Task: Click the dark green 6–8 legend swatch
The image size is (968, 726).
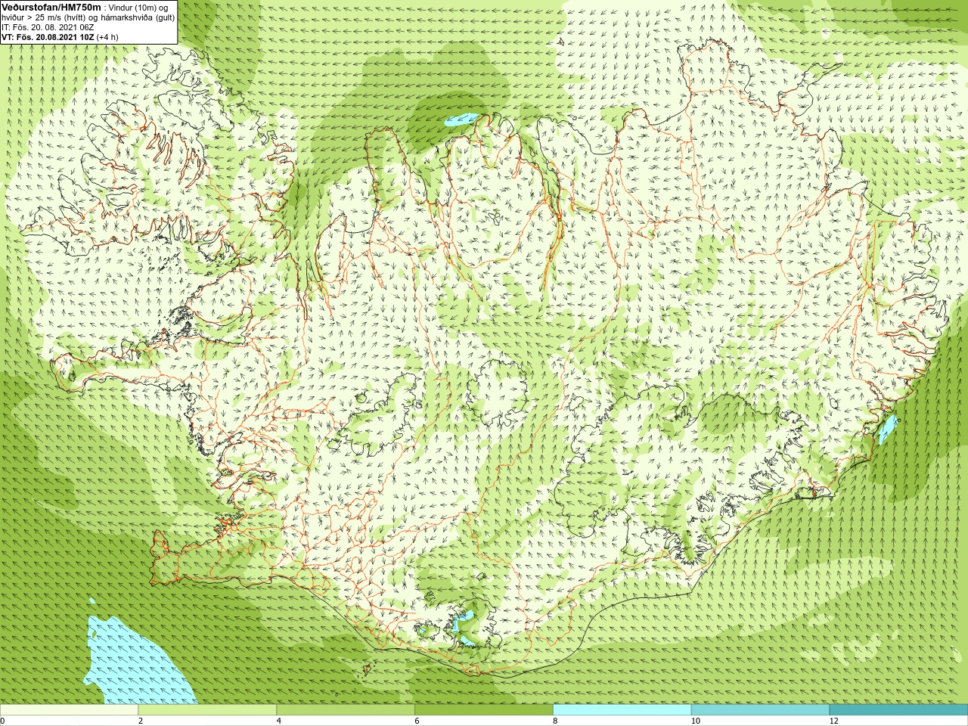Action: 484,710
